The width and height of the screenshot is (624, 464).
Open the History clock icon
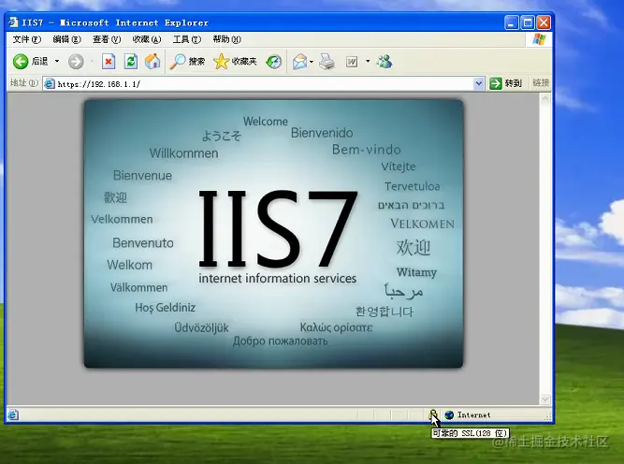pyautogui.click(x=274, y=62)
